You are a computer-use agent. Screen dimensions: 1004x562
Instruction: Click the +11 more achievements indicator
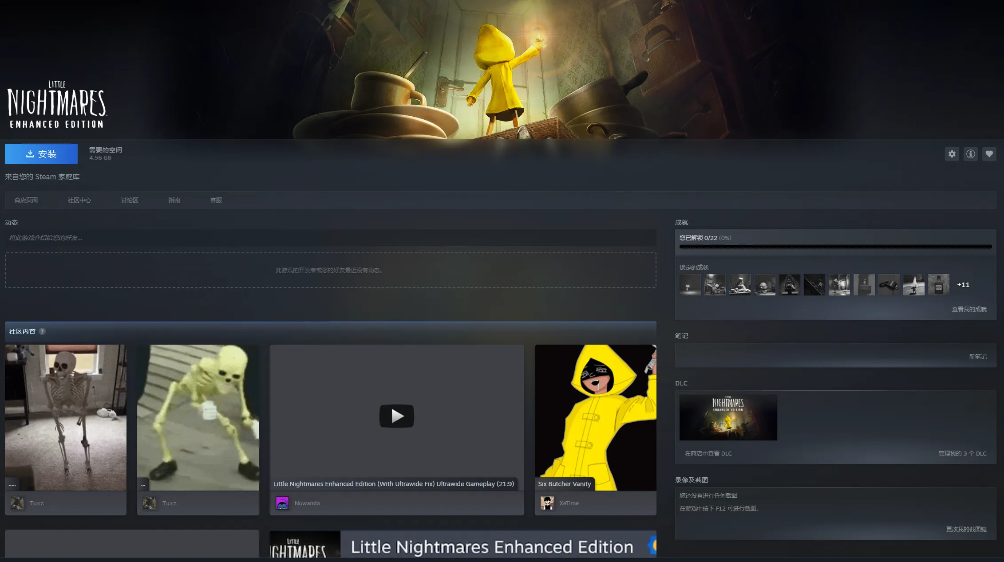963,285
